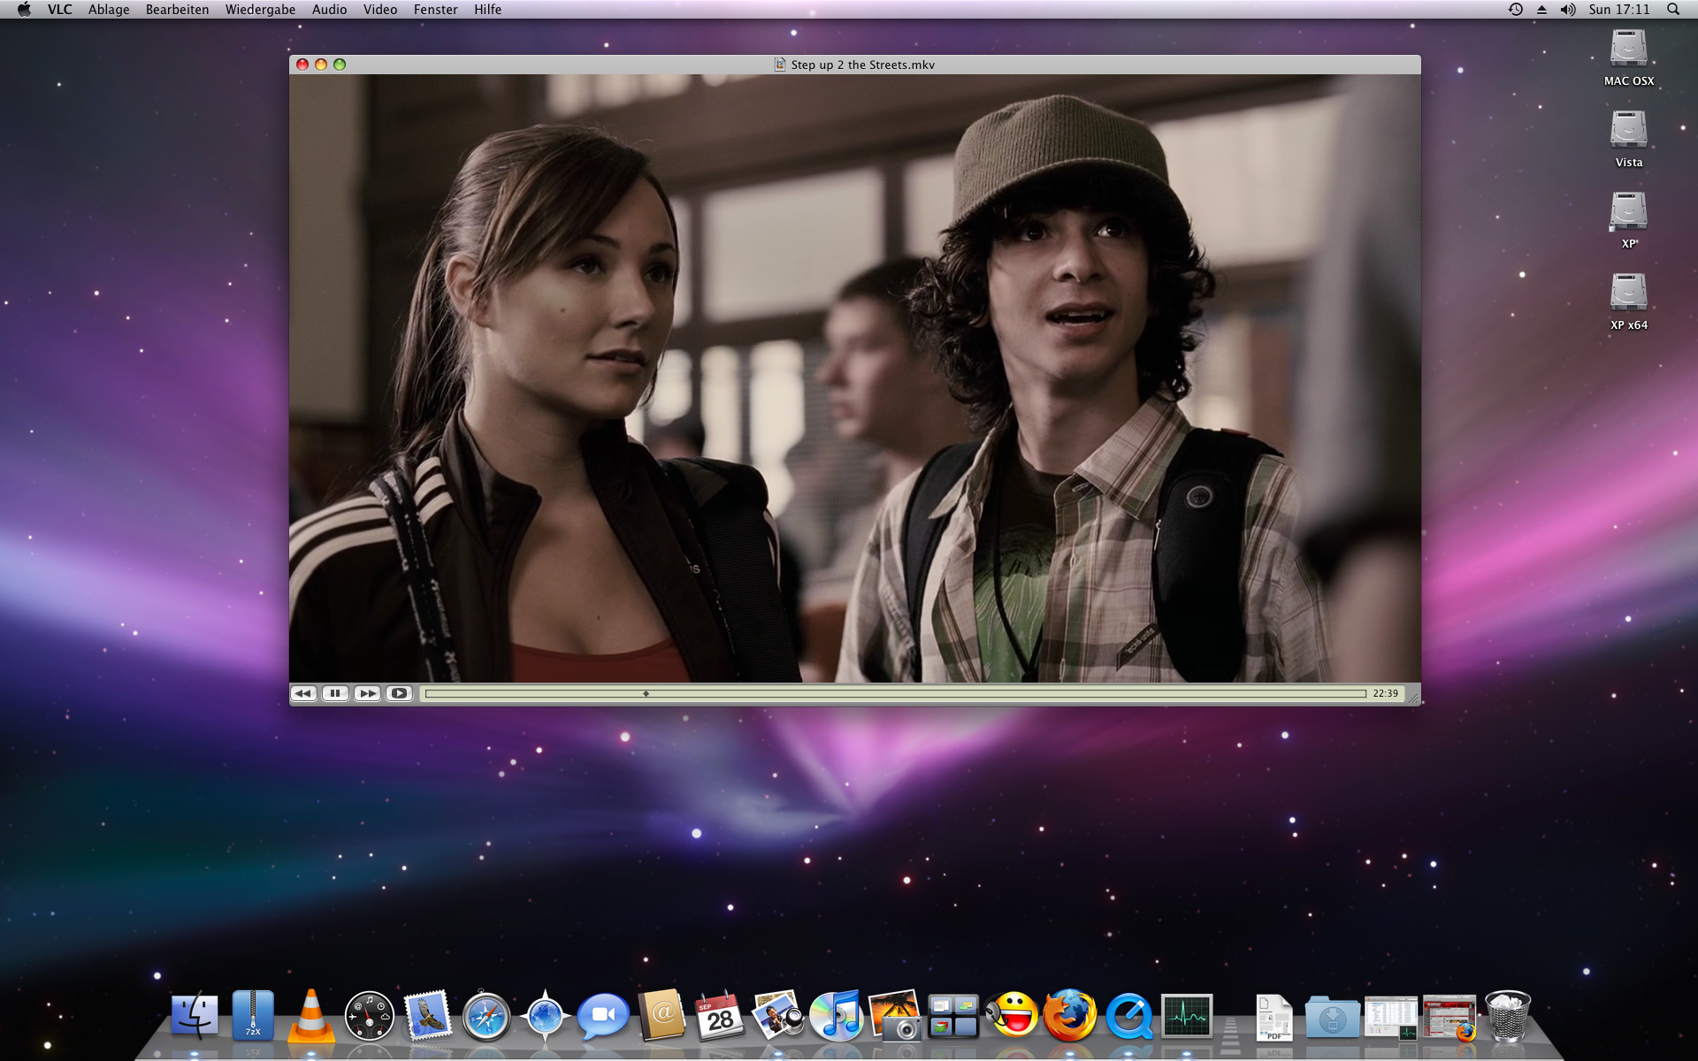The image size is (1698, 1061).
Task: Open the photo app with the camera icon in the Dock
Action: (x=895, y=1015)
